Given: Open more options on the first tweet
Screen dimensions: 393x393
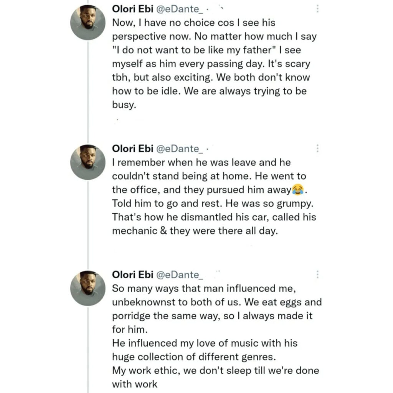Looking at the screenshot, I should [x=317, y=9].
